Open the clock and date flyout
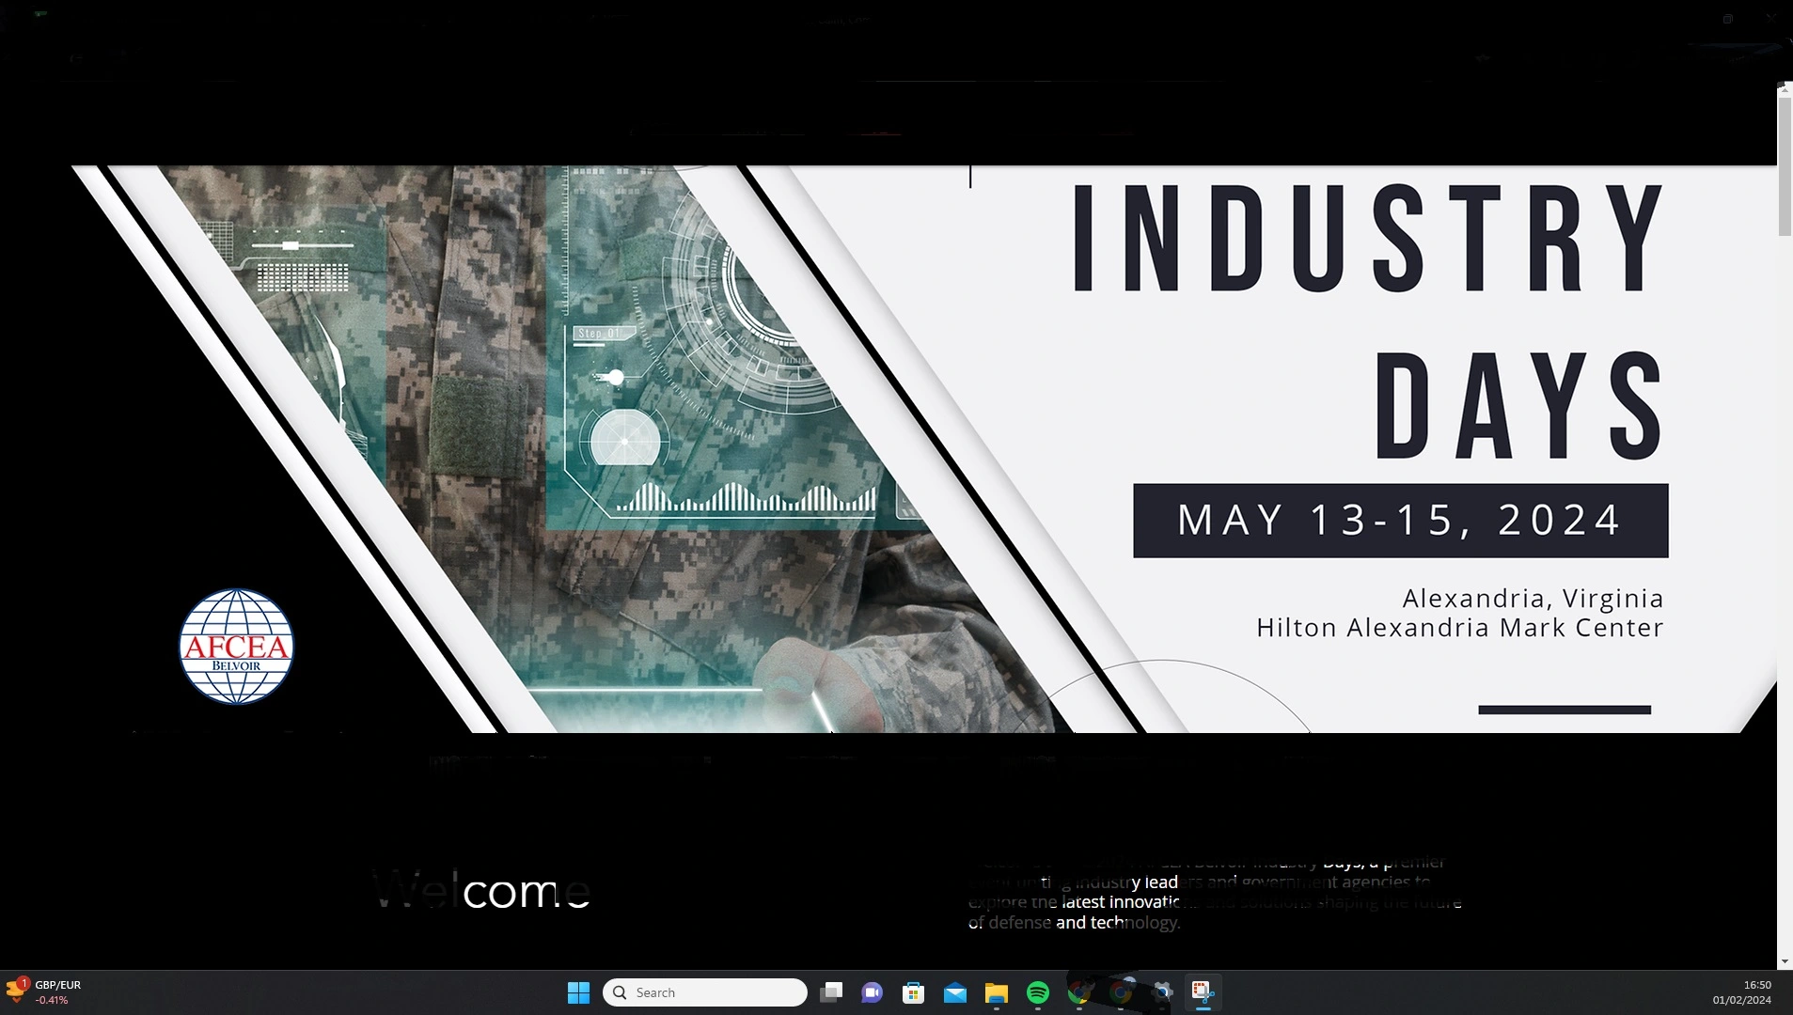The height and width of the screenshot is (1015, 1793). pos(1741,992)
